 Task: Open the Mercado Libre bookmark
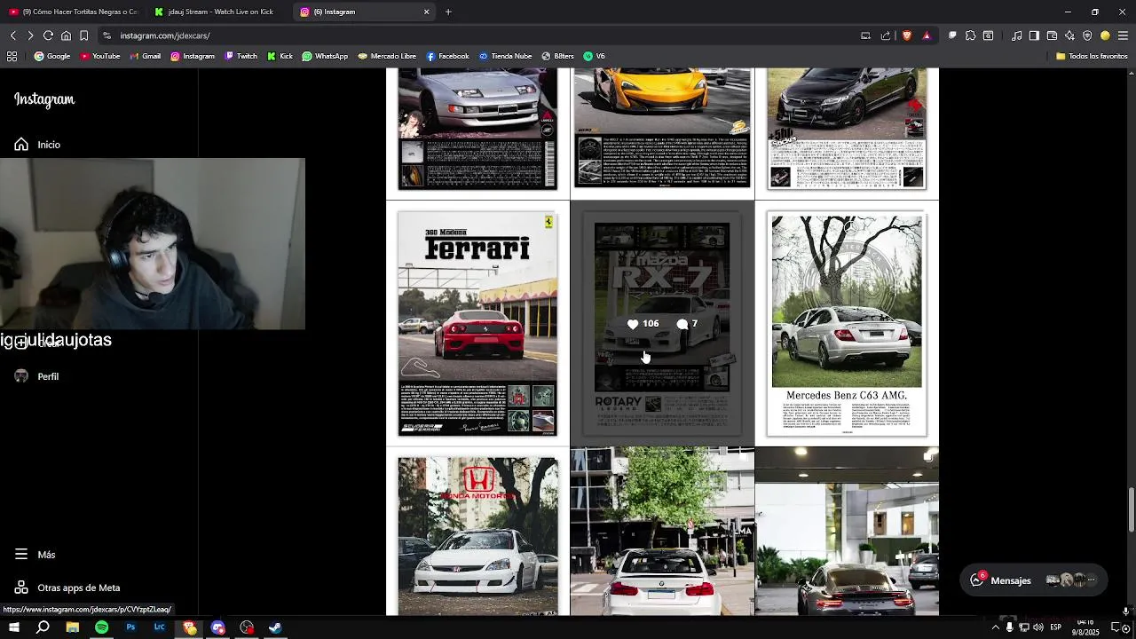[x=387, y=56]
